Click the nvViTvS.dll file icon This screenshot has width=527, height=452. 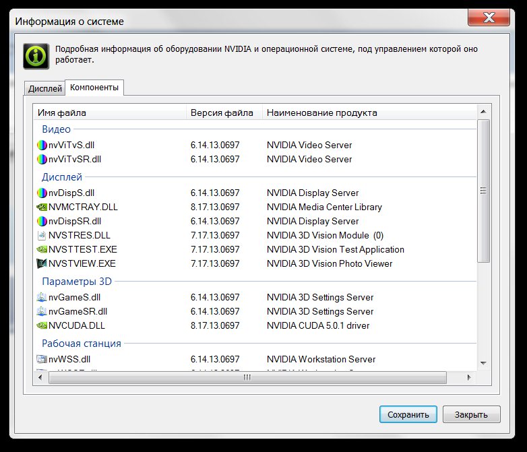[x=42, y=146]
